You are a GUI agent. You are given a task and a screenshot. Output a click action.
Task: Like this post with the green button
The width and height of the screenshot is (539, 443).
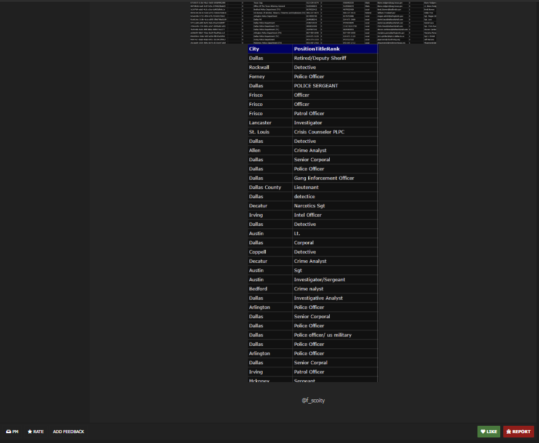point(489,432)
